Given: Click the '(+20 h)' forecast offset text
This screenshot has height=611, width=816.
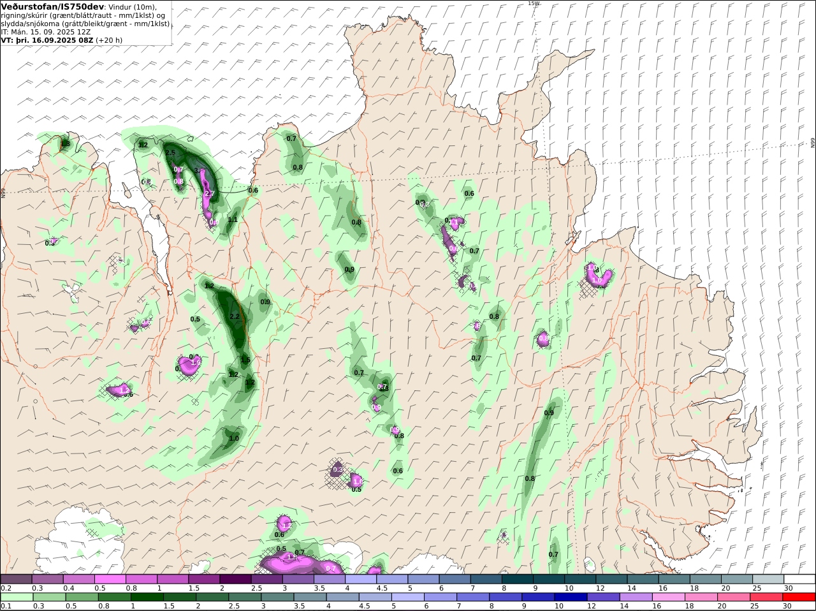Looking at the screenshot, I should (109, 40).
